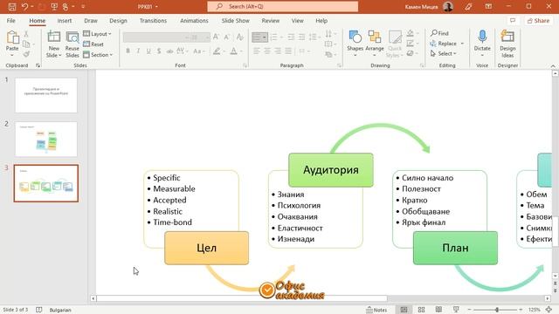Open Font dialog launcher

(245, 65)
